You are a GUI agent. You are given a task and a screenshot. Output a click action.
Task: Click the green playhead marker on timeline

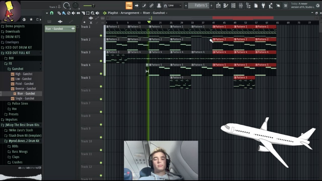tap(149, 22)
